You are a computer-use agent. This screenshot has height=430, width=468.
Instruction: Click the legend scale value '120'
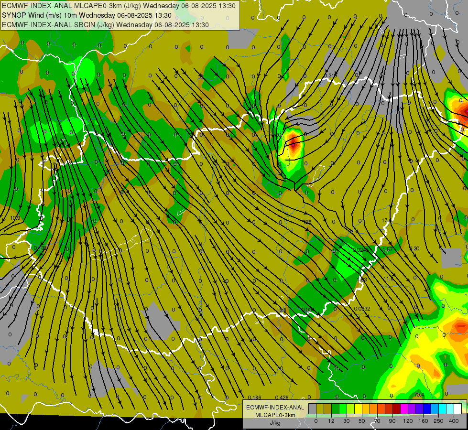pos(408,421)
